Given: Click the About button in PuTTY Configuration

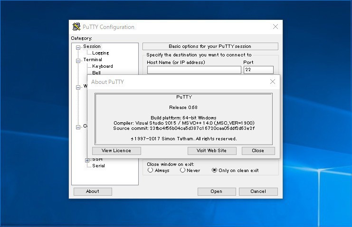Looking at the screenshot, I should 93,191.
